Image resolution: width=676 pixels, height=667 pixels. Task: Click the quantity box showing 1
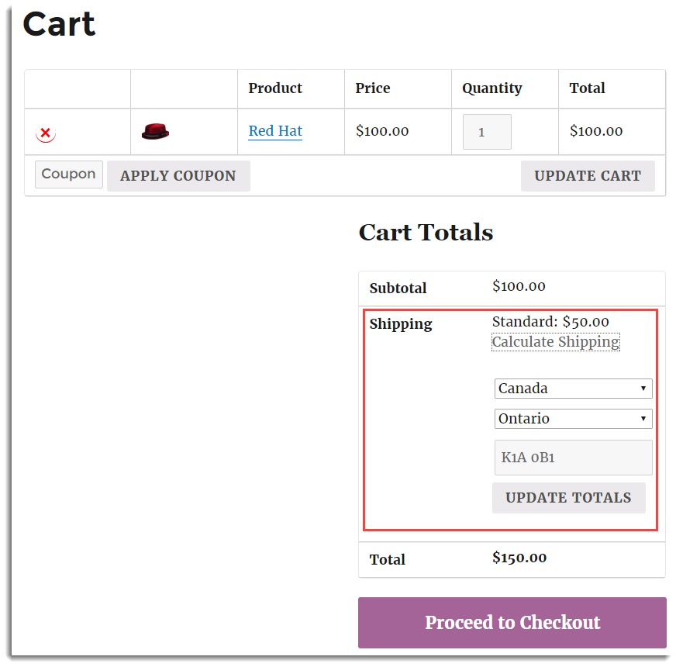pos(486,131)
